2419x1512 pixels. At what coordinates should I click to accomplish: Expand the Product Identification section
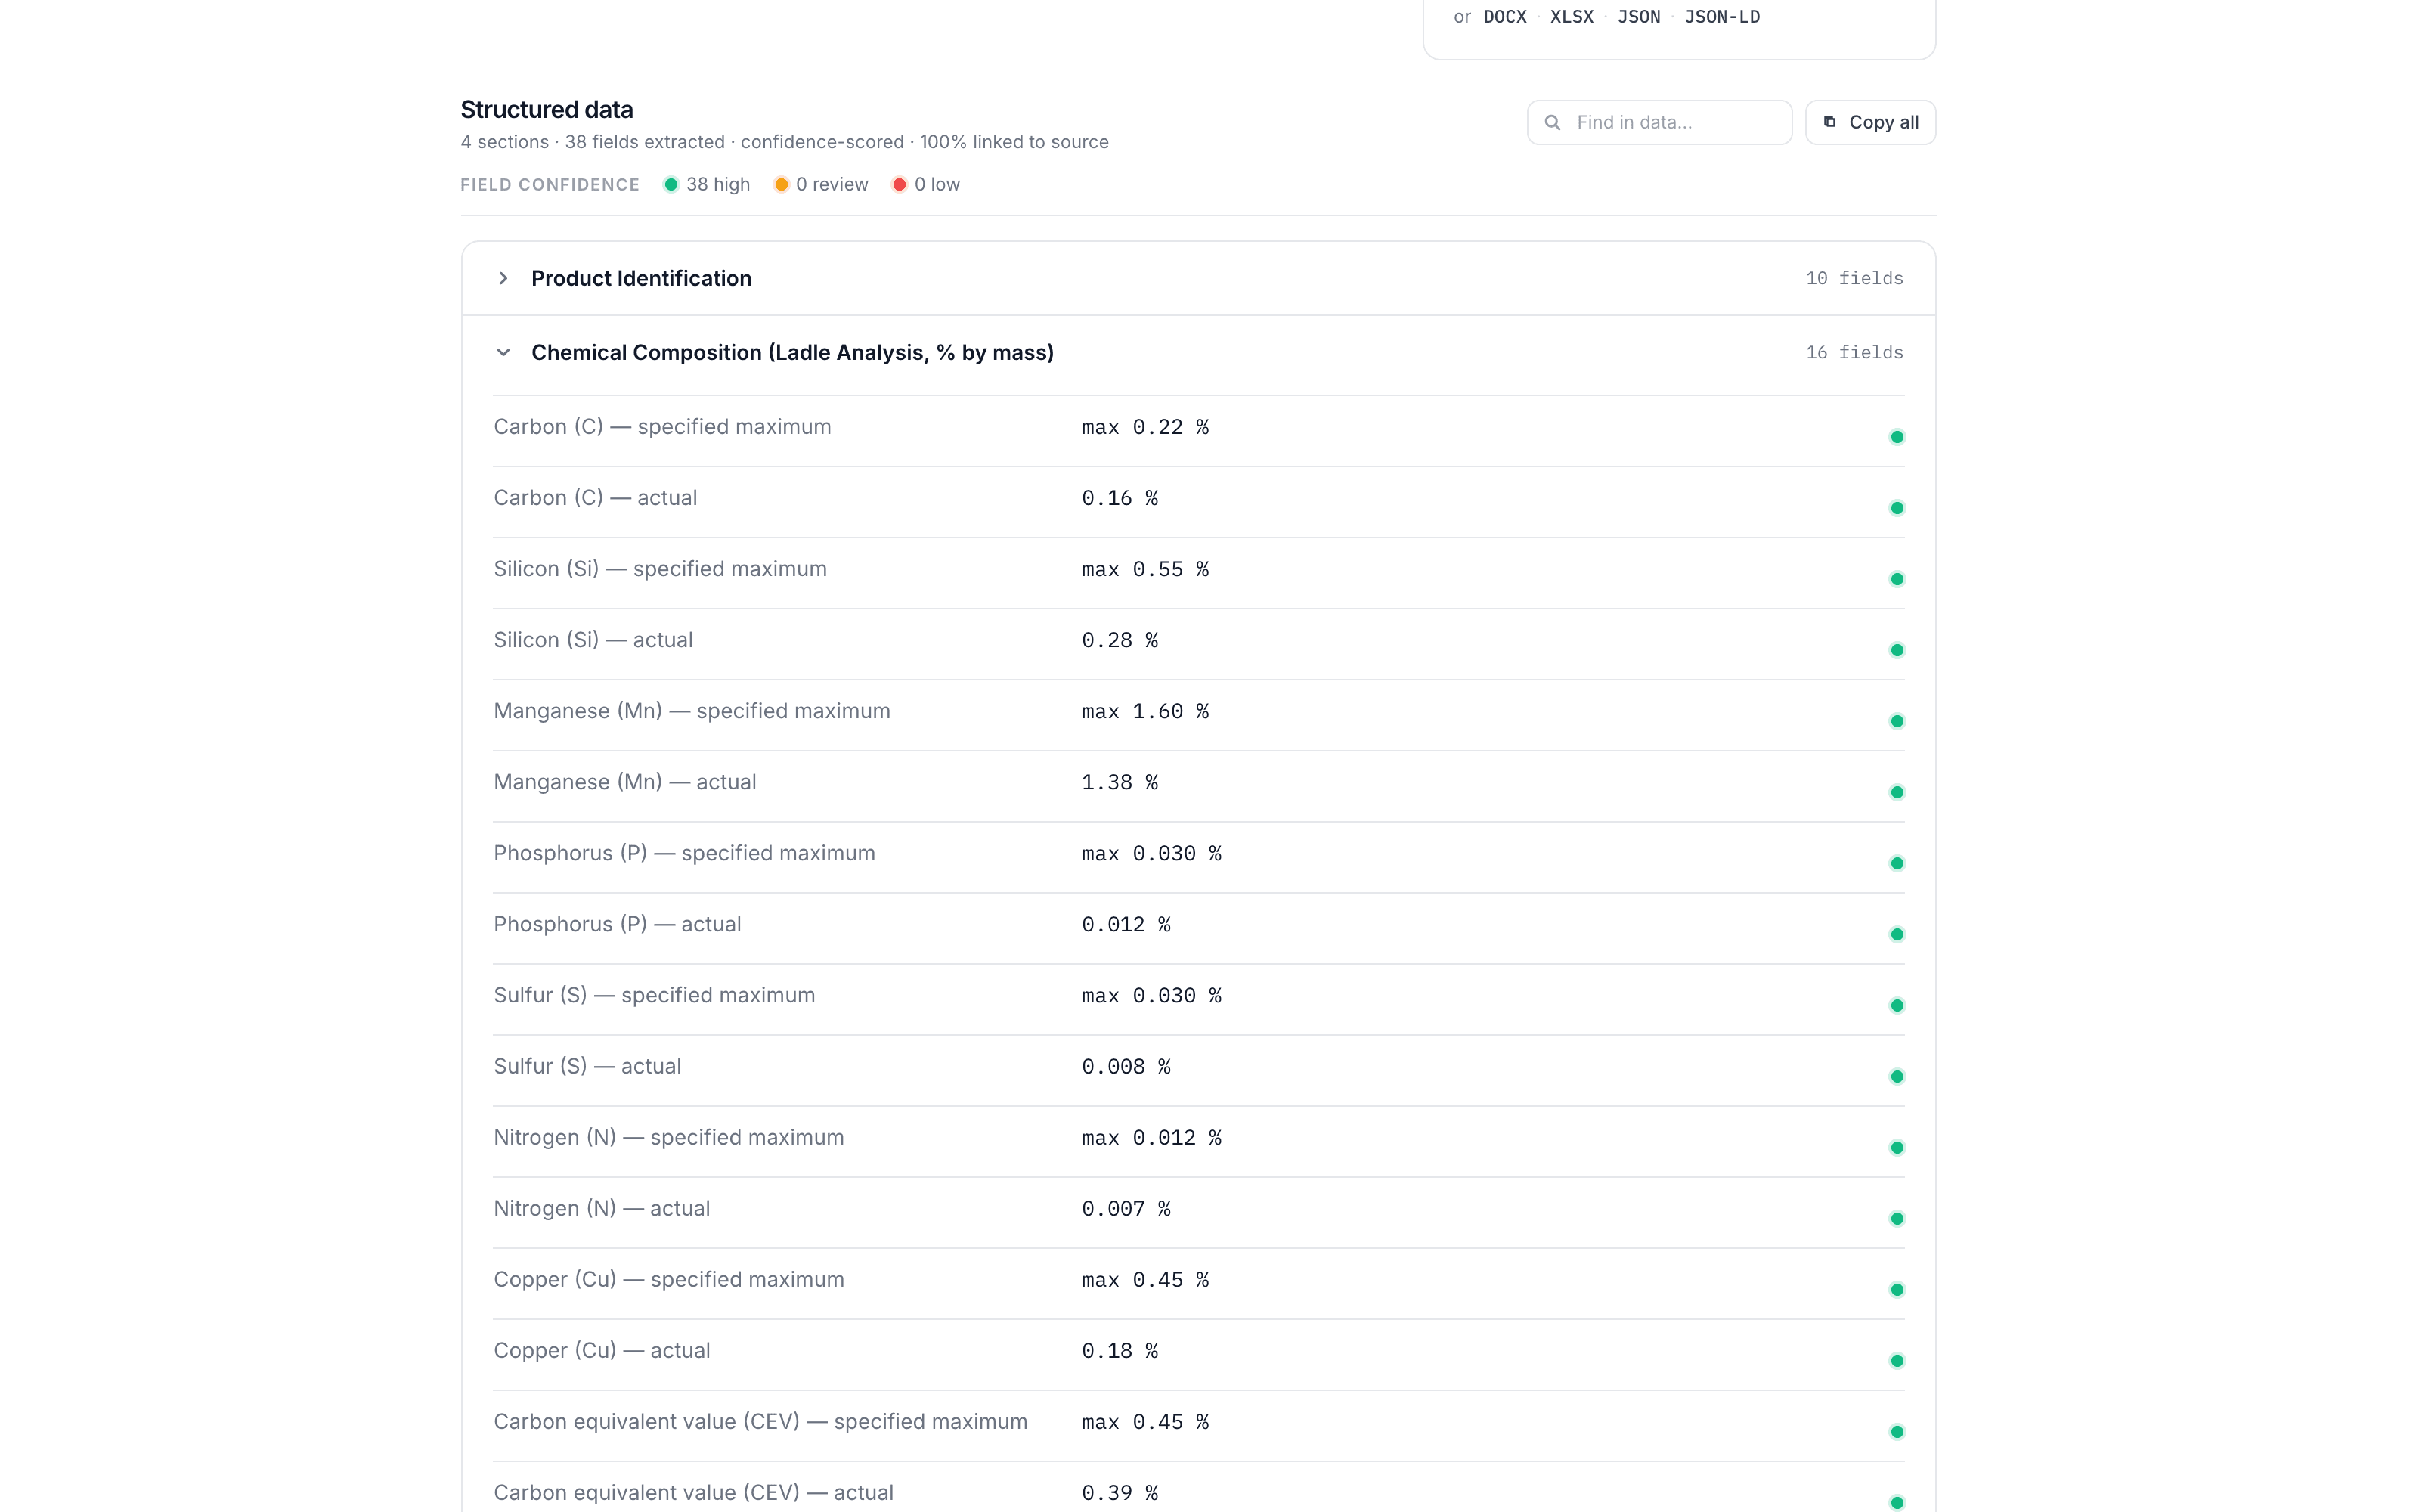click(x=1198, y=278)
